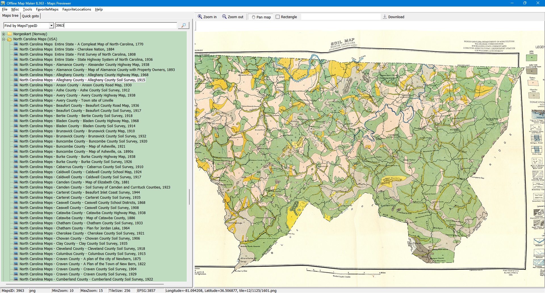The image size is (545, 293).
Task: Click the Zoom out magnifier icon
Action: 224,17
